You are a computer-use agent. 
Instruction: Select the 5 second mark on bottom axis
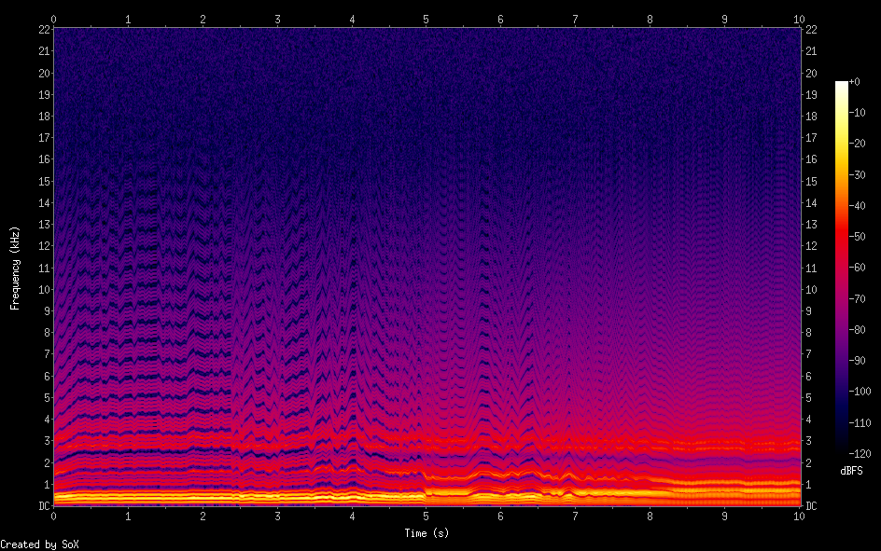pyautogui.click(x=427, y=516)
